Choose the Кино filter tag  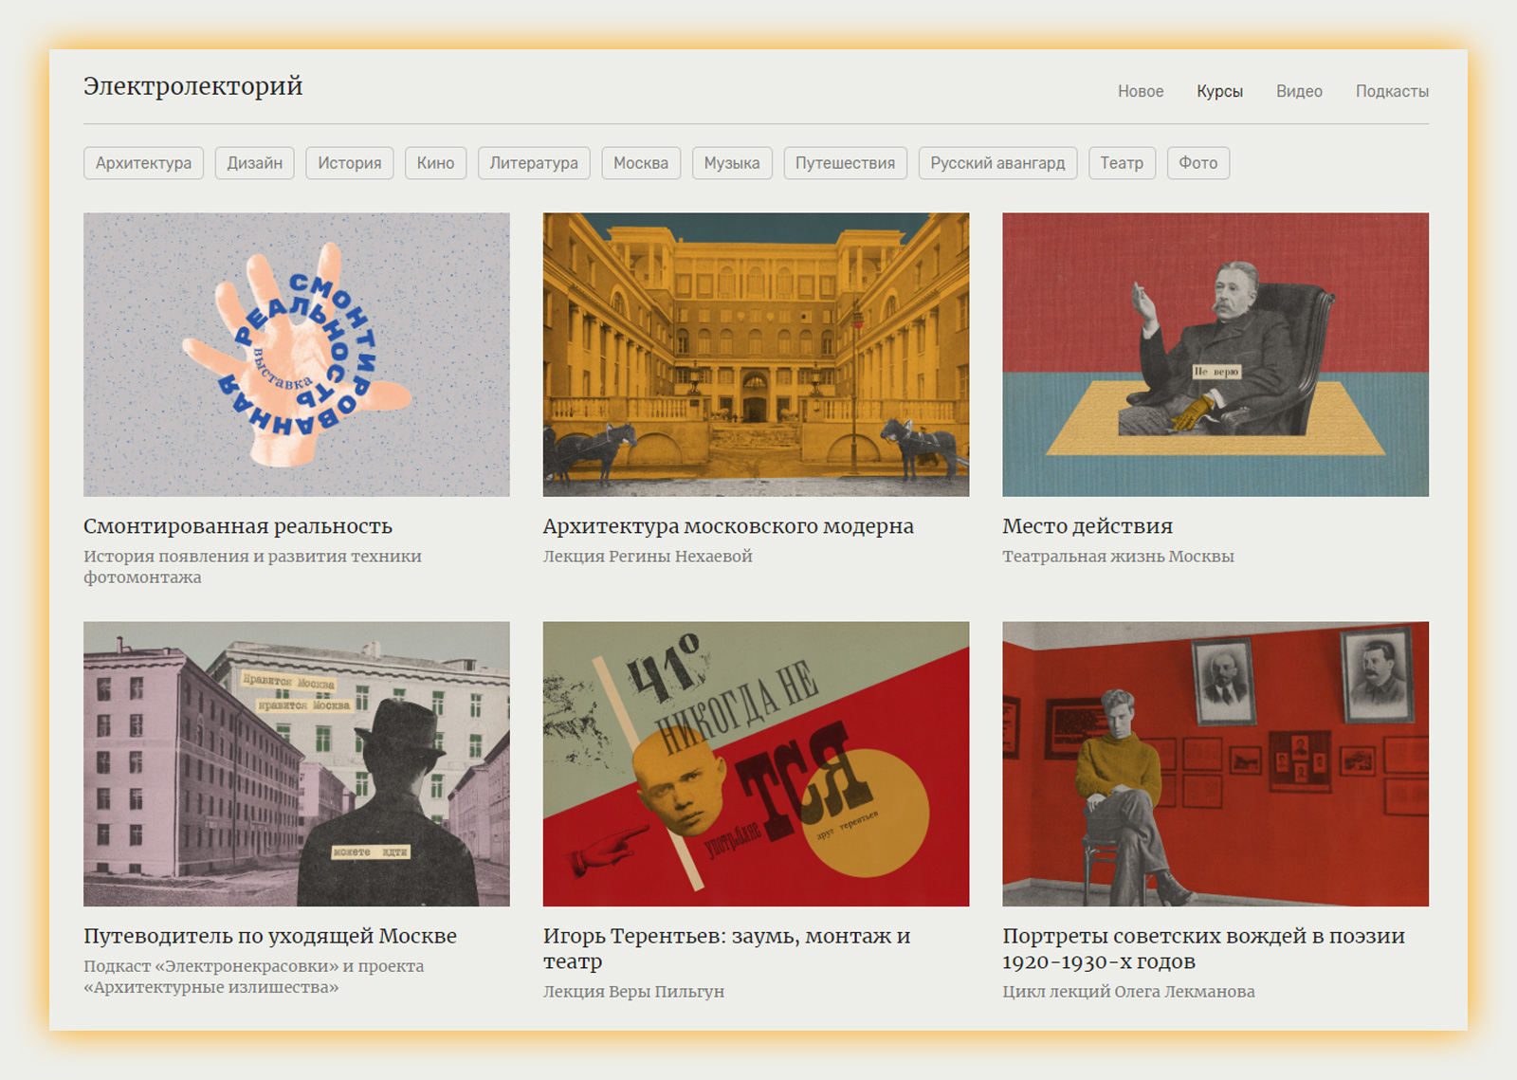tap(435, 163)
